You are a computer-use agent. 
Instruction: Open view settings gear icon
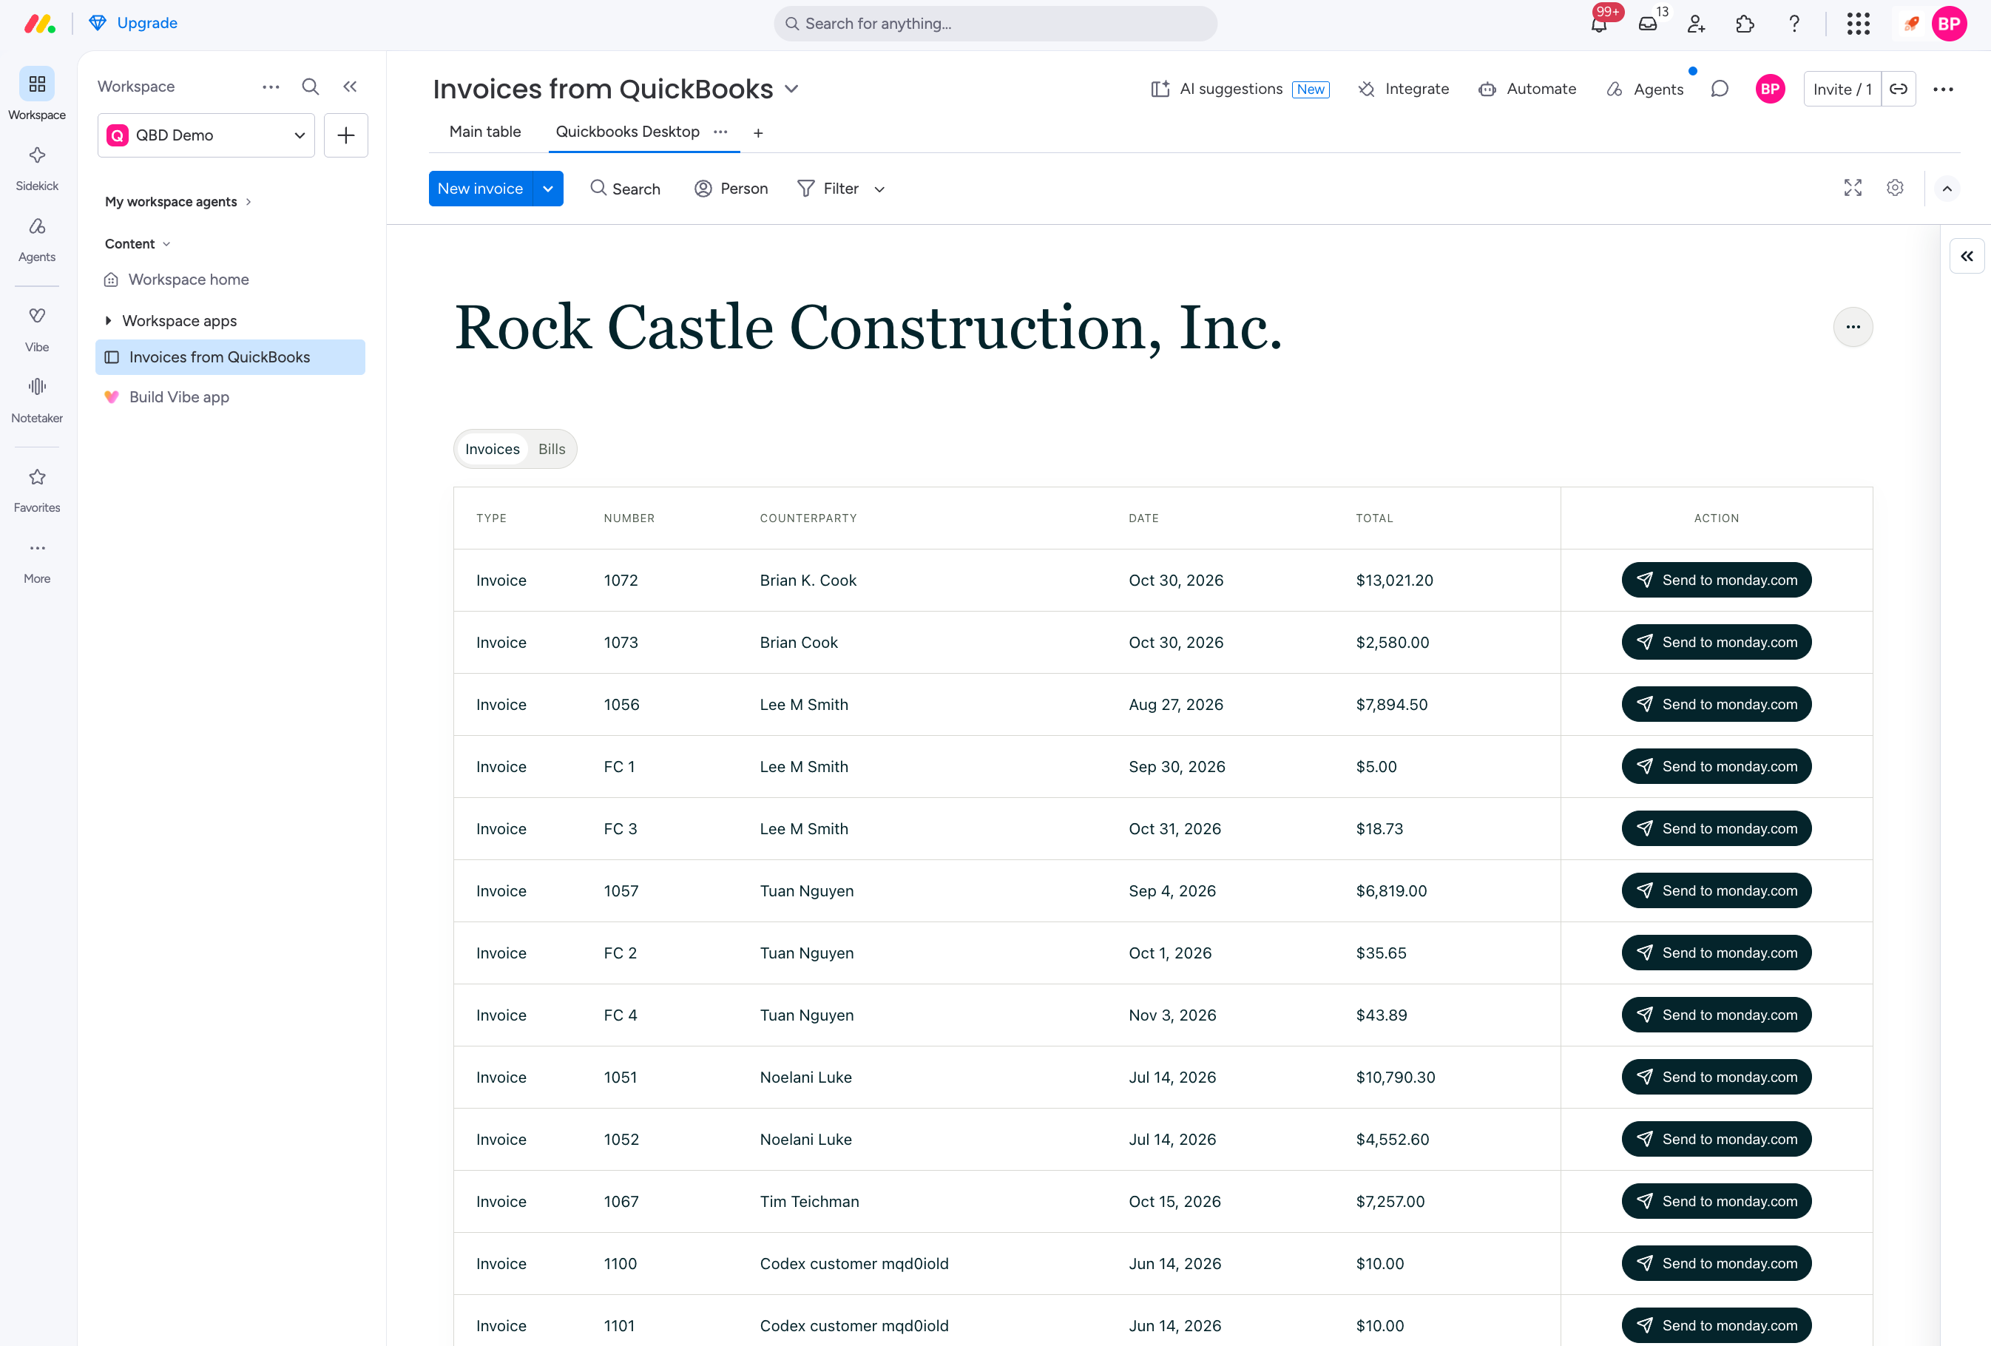click(x=1895, y=189)
